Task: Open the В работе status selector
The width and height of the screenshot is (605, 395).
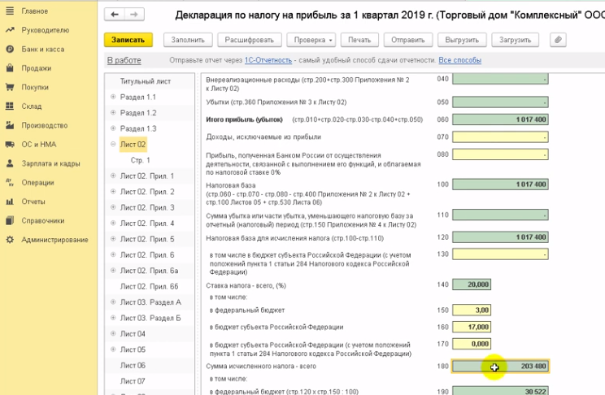Action: pos(124,61)
